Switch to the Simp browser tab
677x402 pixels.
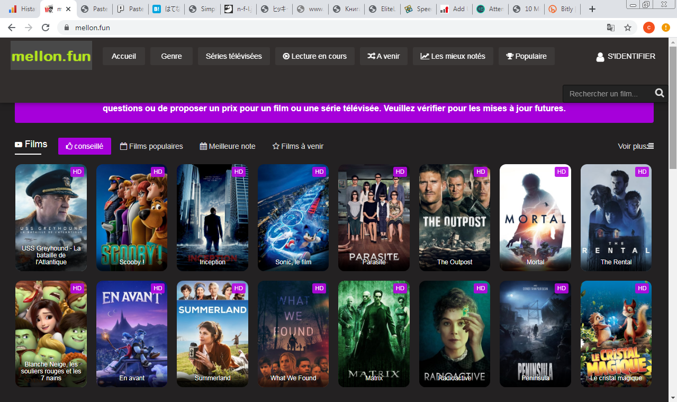click(x=203, y=9)
